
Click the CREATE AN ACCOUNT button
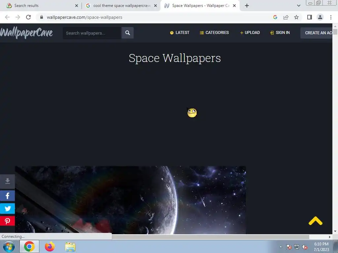316,33
